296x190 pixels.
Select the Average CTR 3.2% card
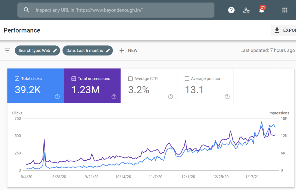149,86
